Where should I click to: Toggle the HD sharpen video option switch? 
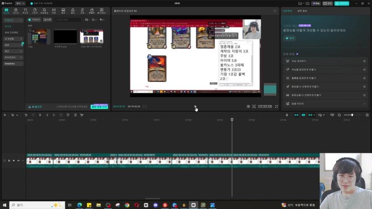click(365, 95)
